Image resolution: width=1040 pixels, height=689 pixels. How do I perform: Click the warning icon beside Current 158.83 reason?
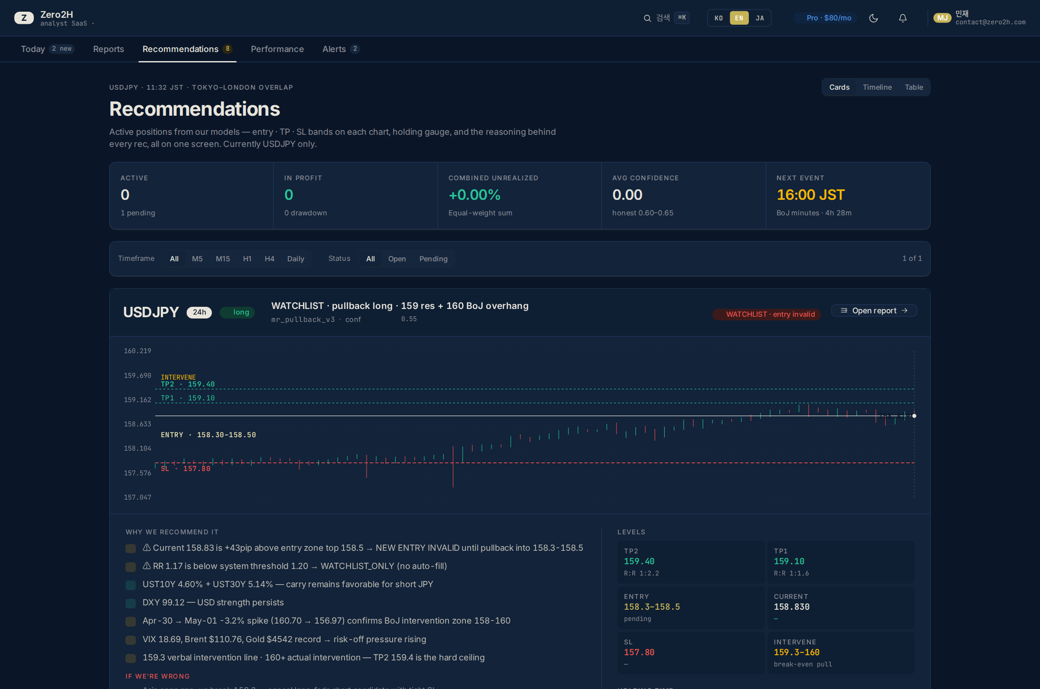(x=147, y=547)
